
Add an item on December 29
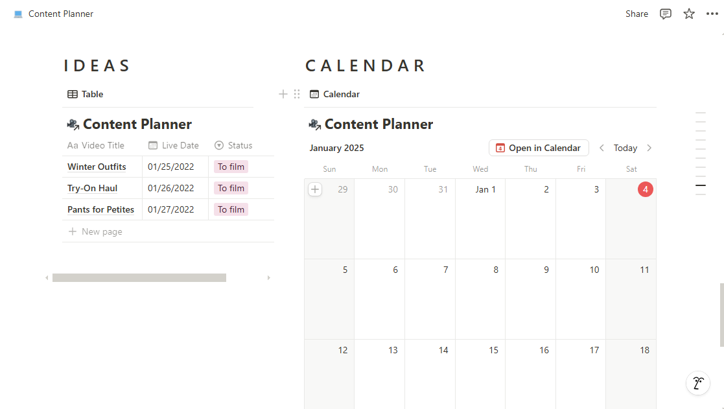pos(315,189)
